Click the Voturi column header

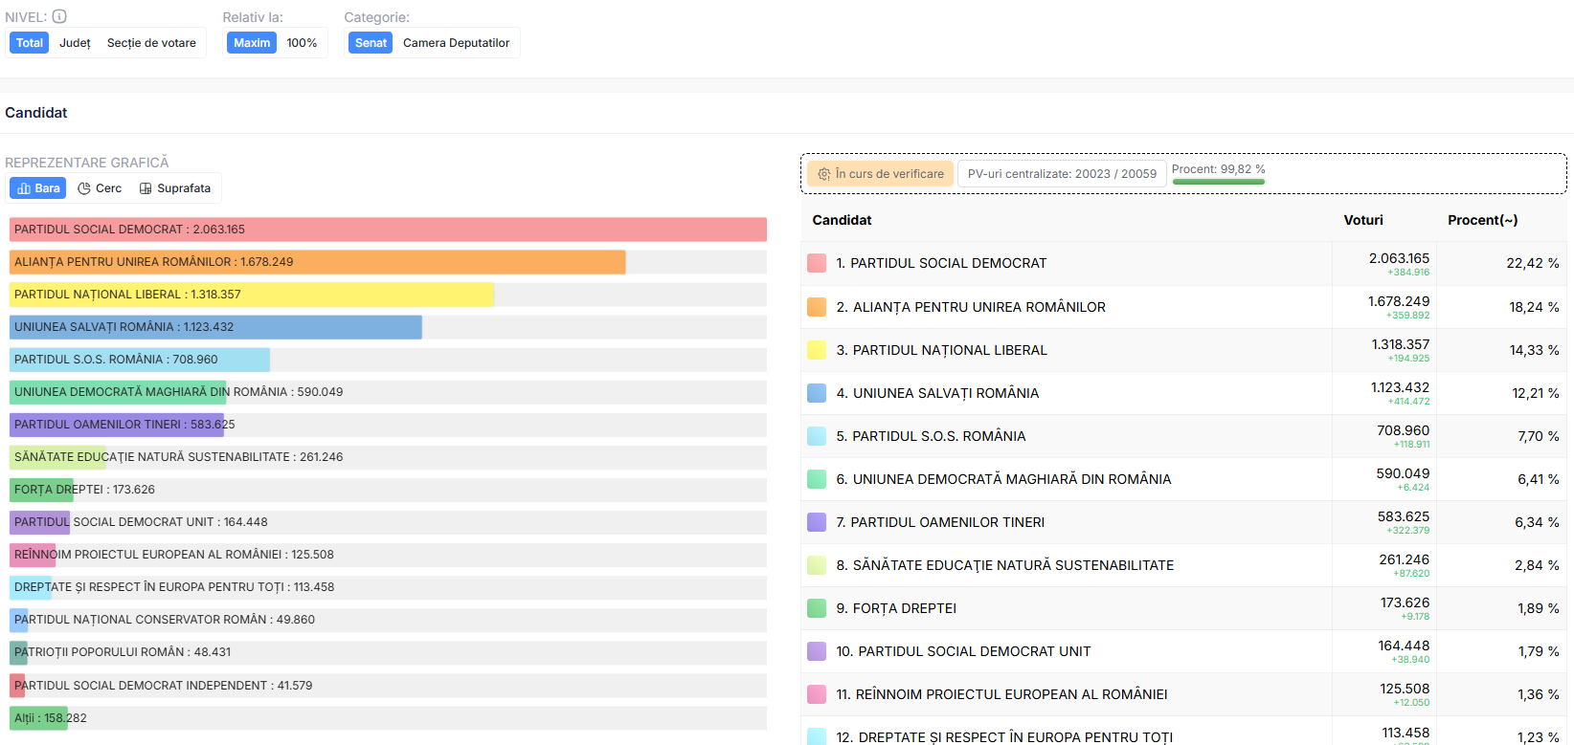[x=1362, y=220]
